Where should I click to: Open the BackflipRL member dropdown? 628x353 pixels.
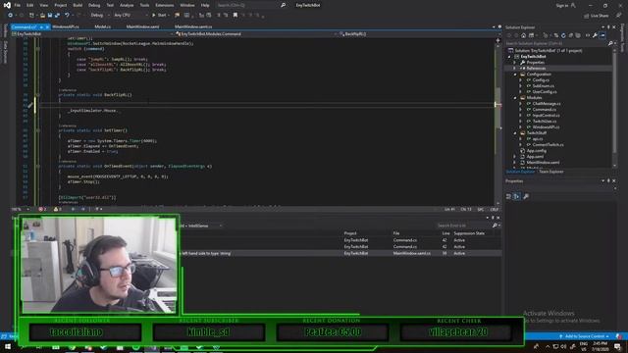[x=419, y=34]
